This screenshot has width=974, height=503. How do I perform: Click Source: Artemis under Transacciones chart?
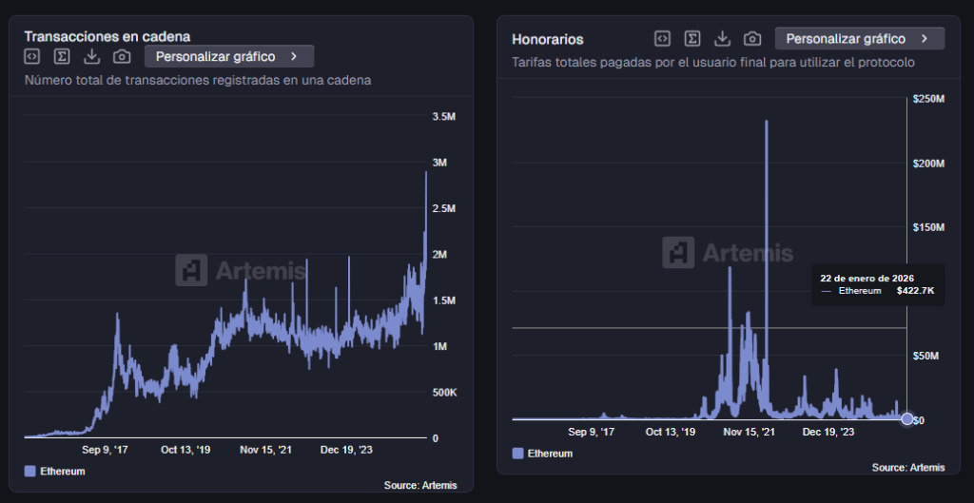tap(419, 485)
